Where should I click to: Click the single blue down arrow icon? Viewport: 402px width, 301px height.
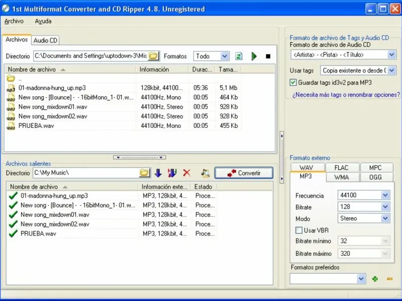pos(158,173)
